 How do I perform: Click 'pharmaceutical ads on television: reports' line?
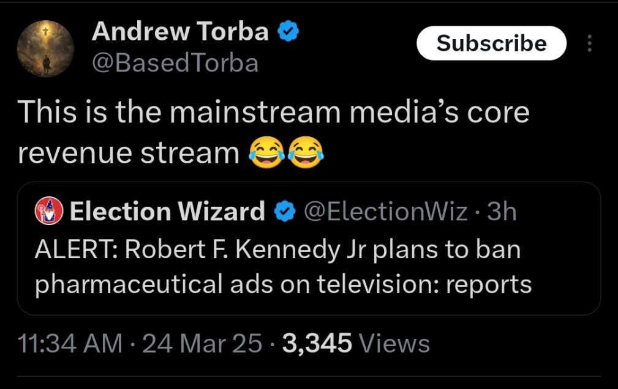pyautogui.click(x=284, y=284)
